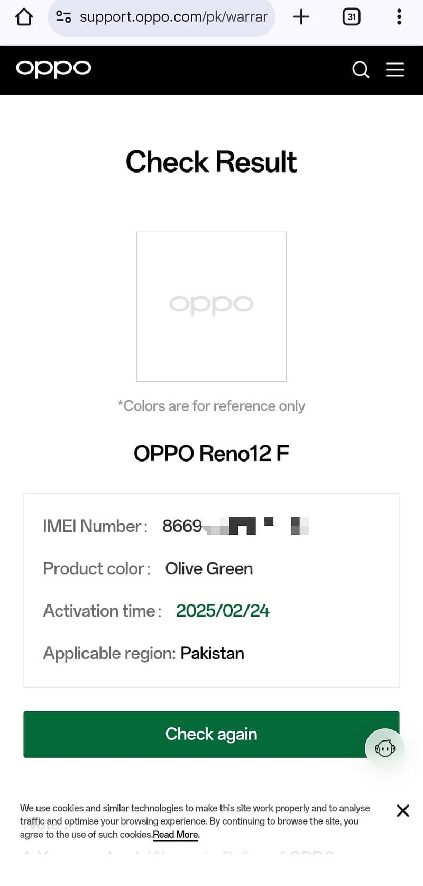423x886 pixels.
Task: Launch the floating chat assistant icon
Action: coord(384,747)
